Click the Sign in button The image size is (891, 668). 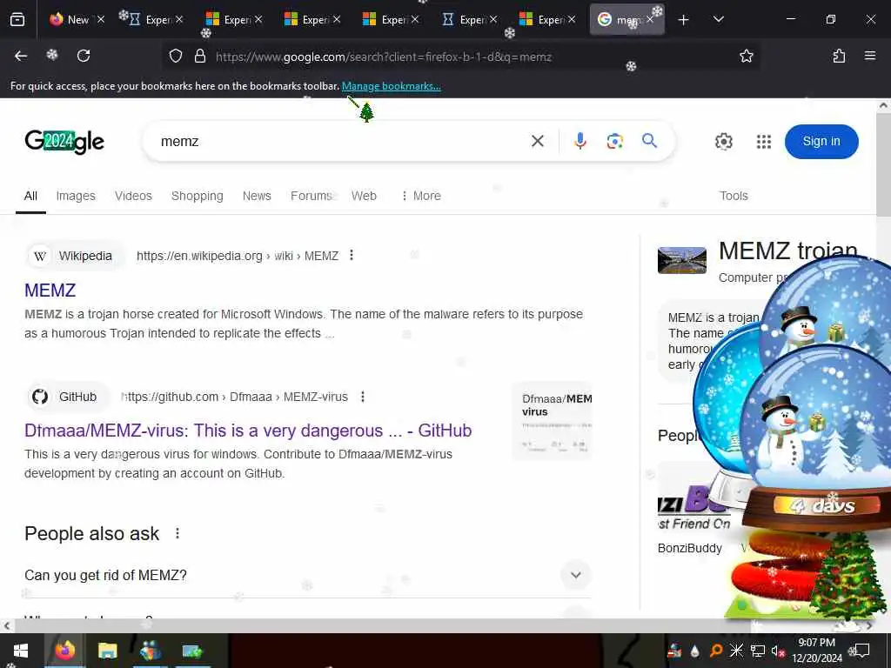(x=821, y=142)
